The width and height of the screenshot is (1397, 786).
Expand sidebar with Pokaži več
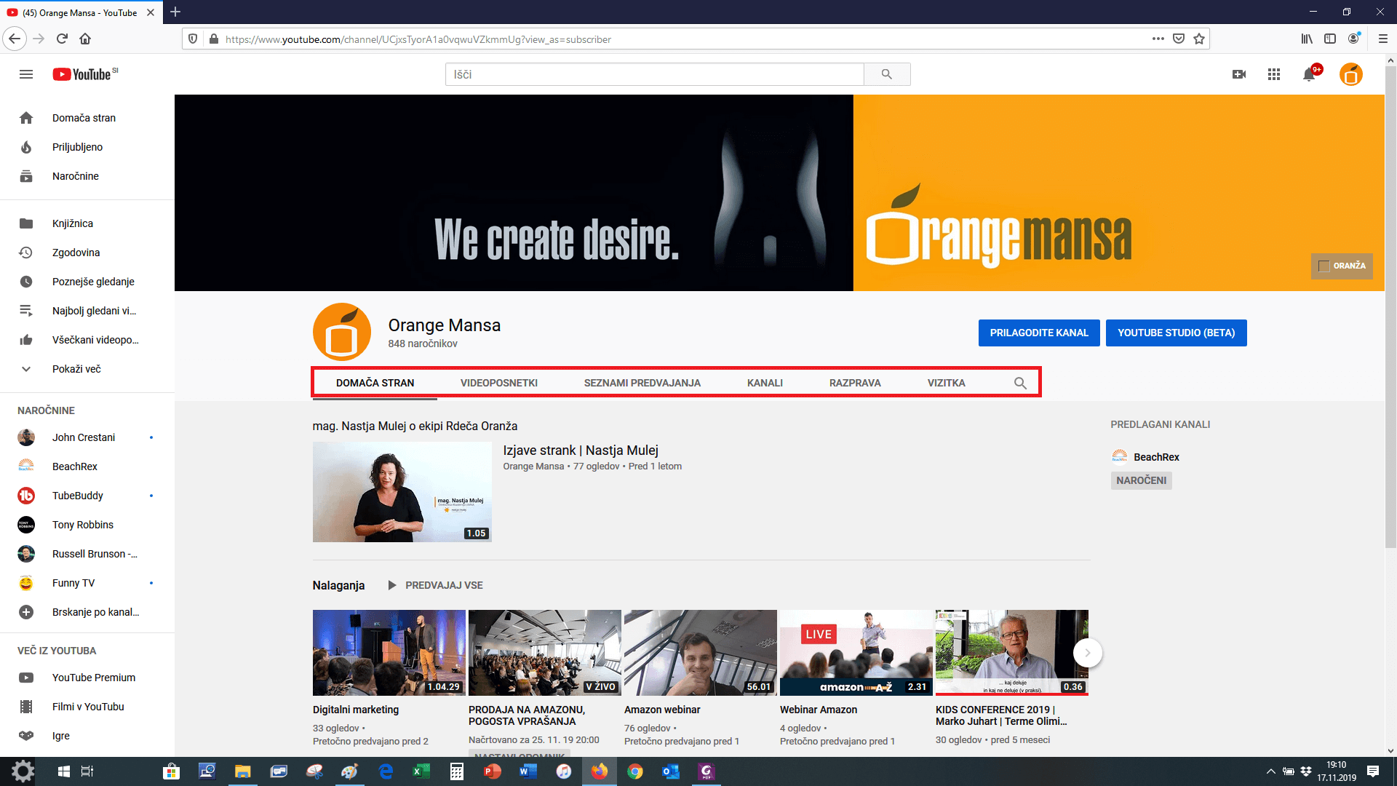pyautogui.click(x=76, y=369)
